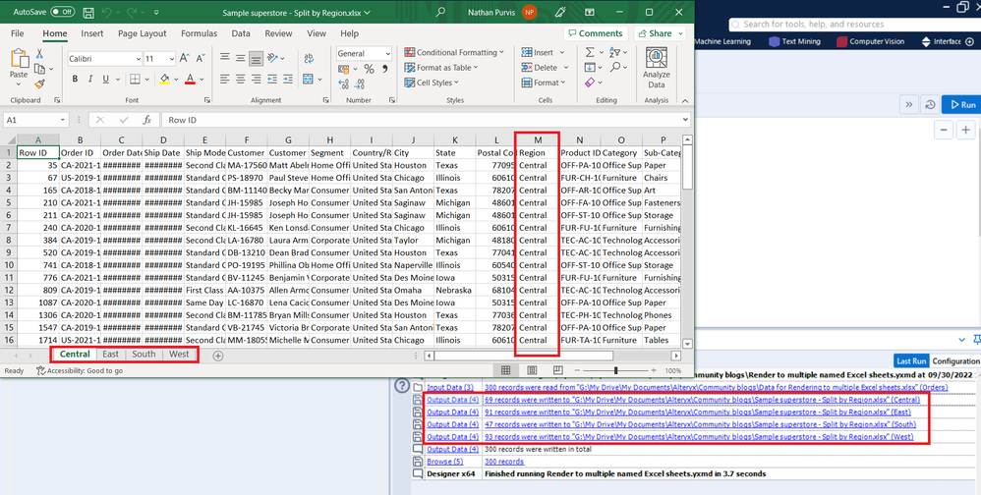The height and width of the screenshot is (495, 981).
Task: Click the Orientation text angle icon
Action: pos(273,58)
